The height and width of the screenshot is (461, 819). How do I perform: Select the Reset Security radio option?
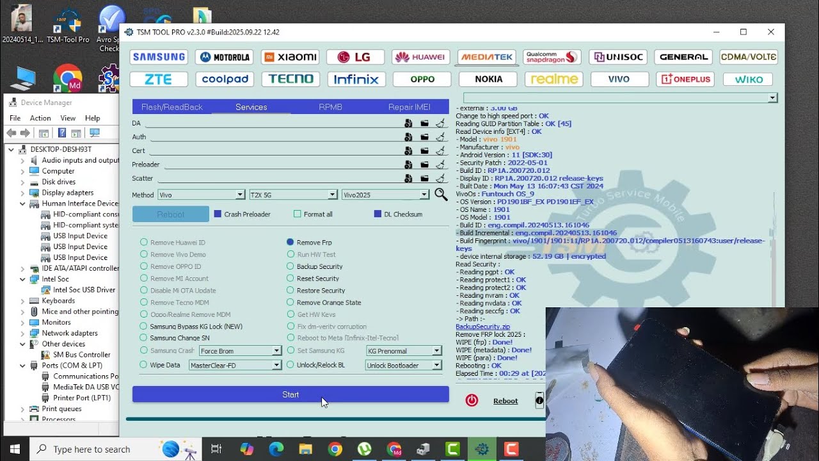[x=290, y=279]
